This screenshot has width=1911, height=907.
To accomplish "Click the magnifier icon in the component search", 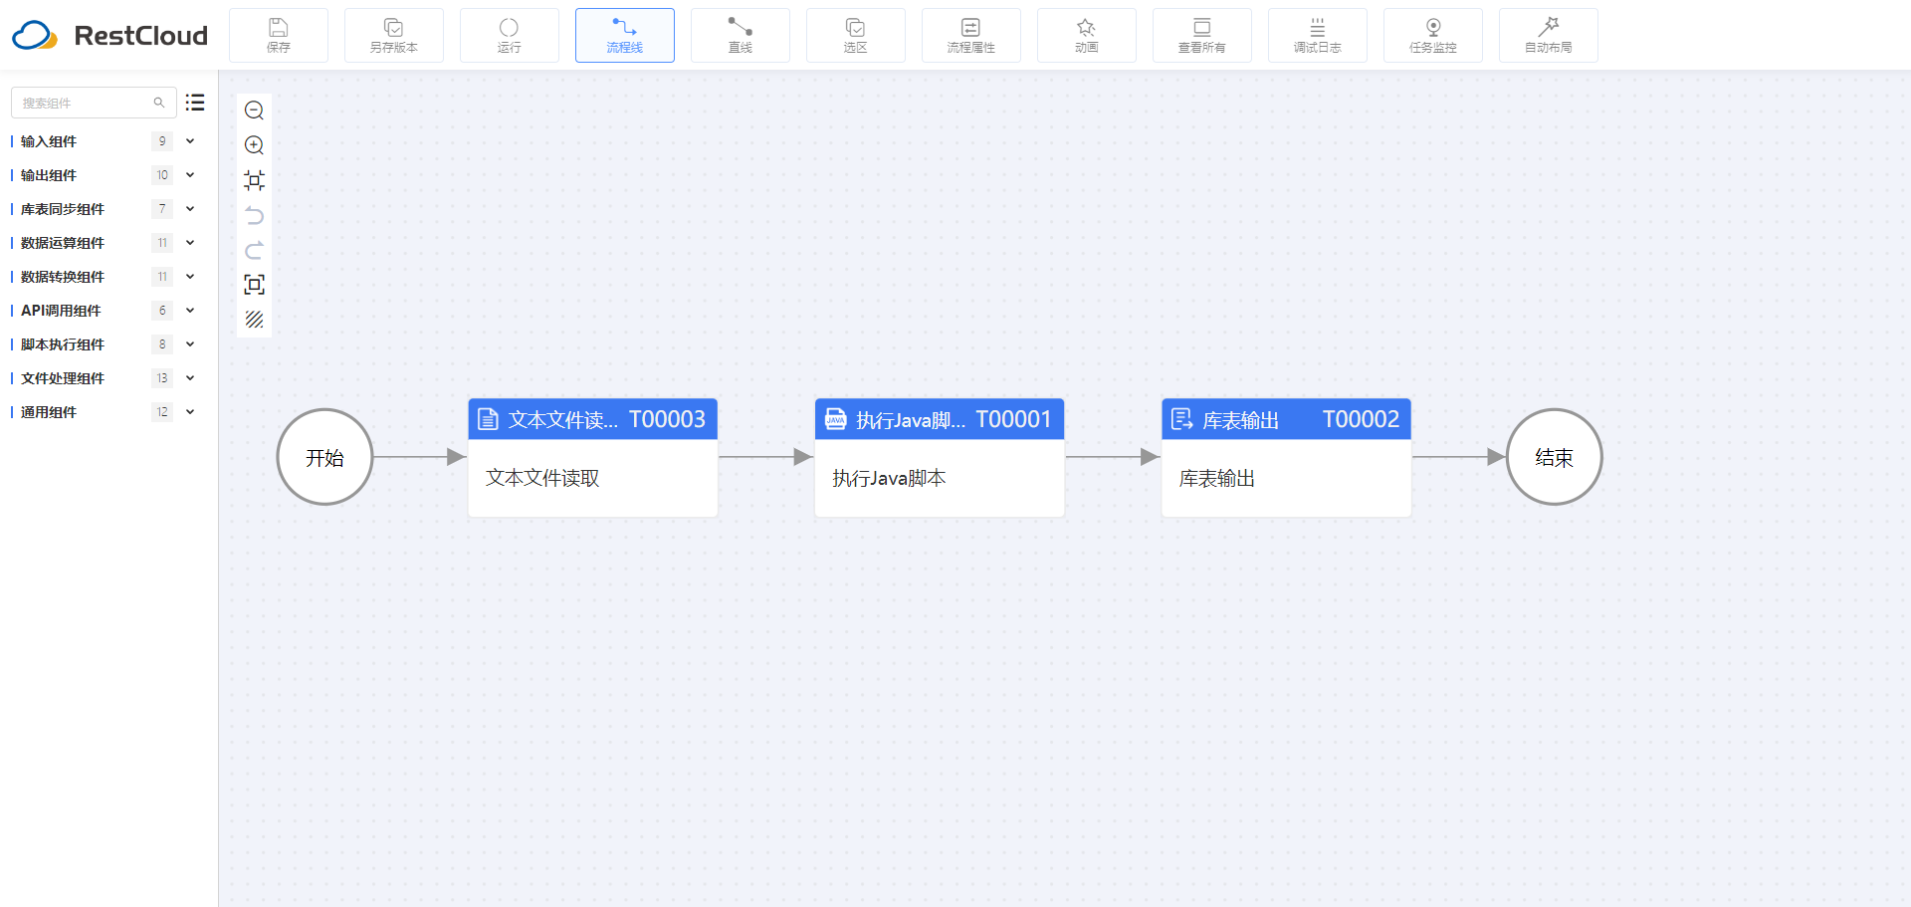I will [x=159, y=103].
